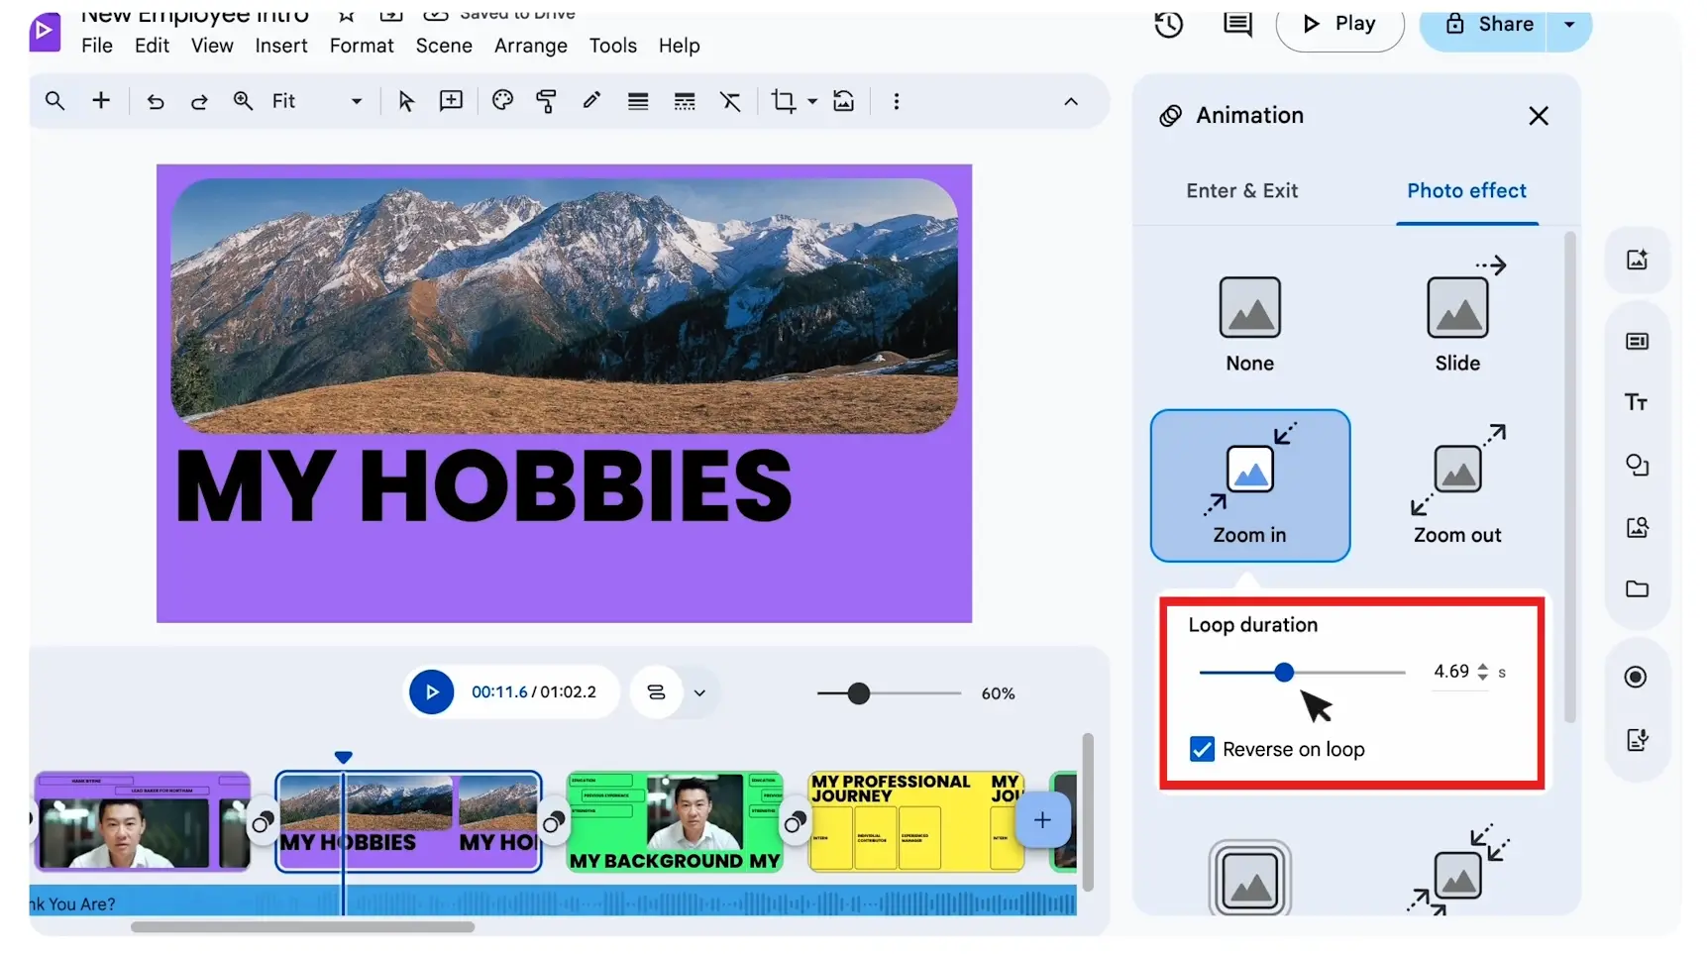Click the Loop duration slider handle
The width and height of the screenshot is (1707, 954).
coord(1284,673)
